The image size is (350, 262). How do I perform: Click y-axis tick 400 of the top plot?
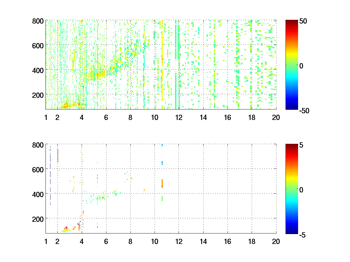point(38,70)
